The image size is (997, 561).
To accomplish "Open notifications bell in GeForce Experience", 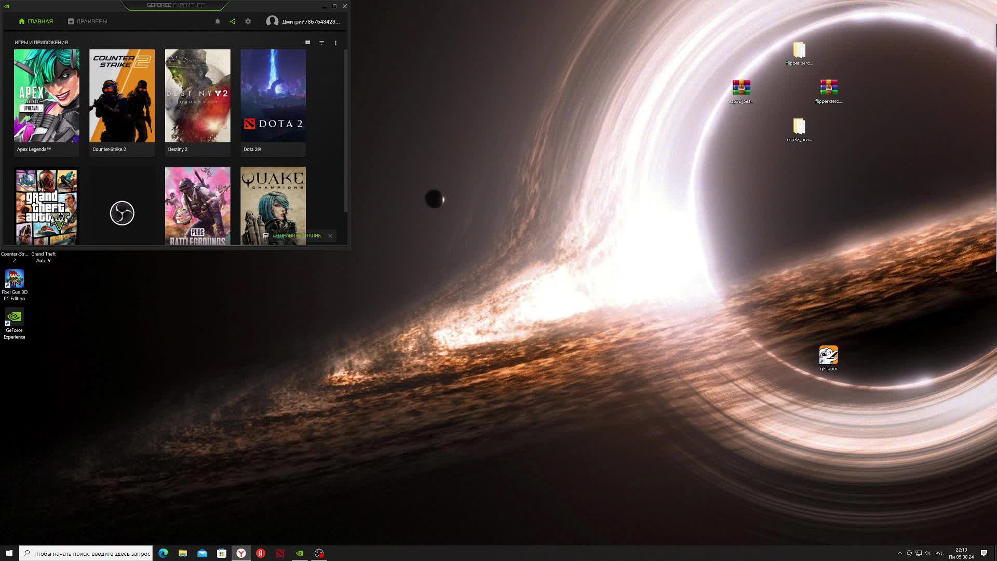I will 218,21.
